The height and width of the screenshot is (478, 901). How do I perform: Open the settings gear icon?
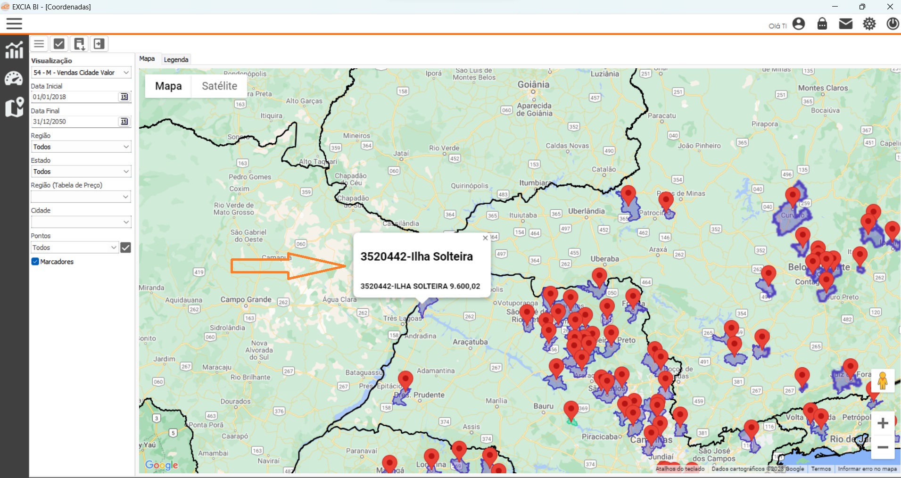click(x=869, y=24)
